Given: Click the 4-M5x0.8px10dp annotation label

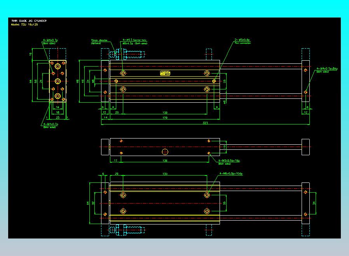Looking at the screenshot, I should click(x=231, y=174).
